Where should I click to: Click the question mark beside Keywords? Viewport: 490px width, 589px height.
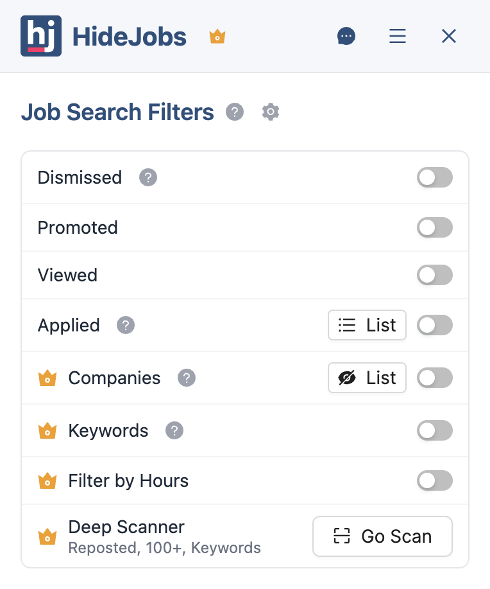(x=174, y=431)
